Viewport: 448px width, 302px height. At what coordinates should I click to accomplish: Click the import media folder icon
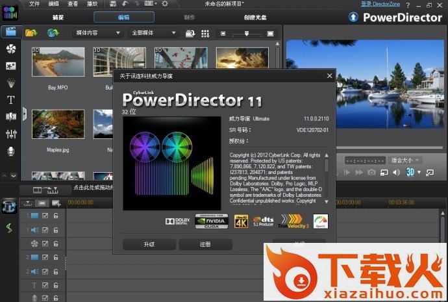(x=31, y=33)
